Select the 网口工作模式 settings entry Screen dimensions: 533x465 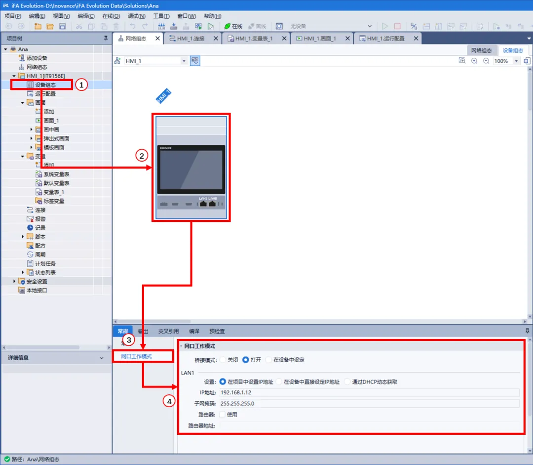pos(136,356)
